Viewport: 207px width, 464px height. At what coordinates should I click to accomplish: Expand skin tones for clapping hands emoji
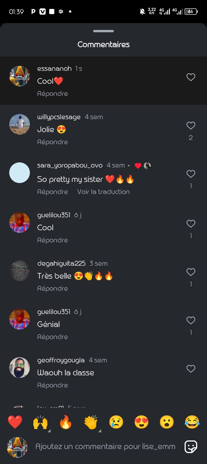point(99,431)
